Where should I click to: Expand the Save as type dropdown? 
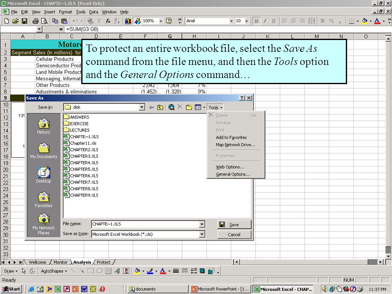(x=202, y=234)
